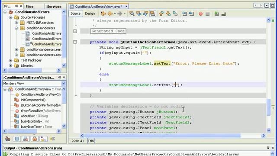Switch to the Services tab
Screen dimensions: 277x156
[54, 6]
